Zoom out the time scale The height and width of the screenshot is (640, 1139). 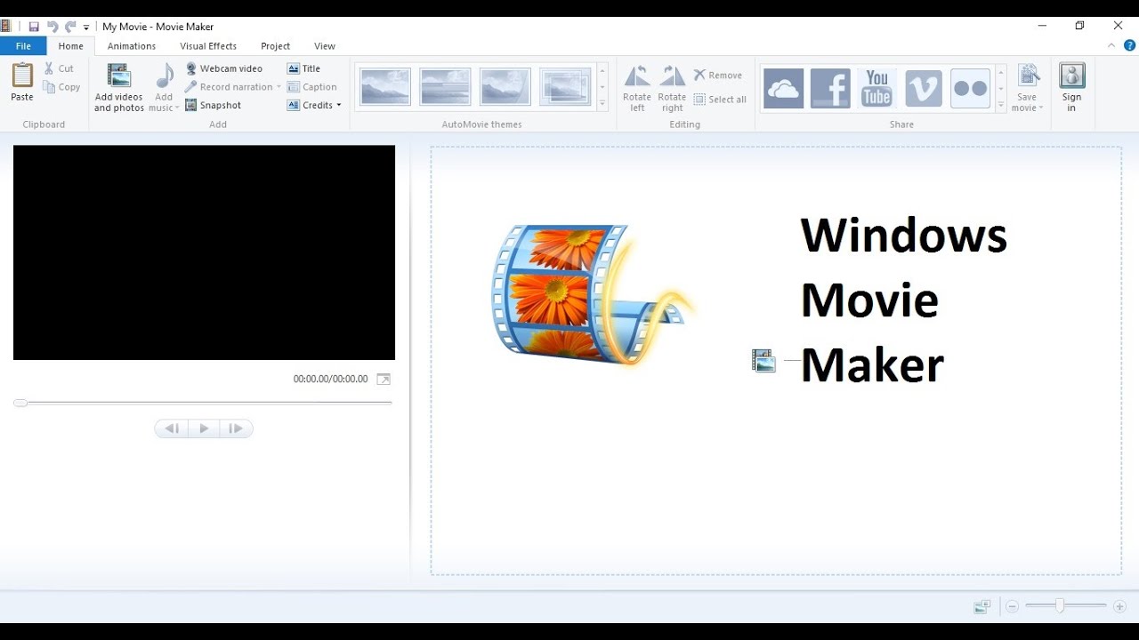pyautogui.click(x=1012, y=607)
